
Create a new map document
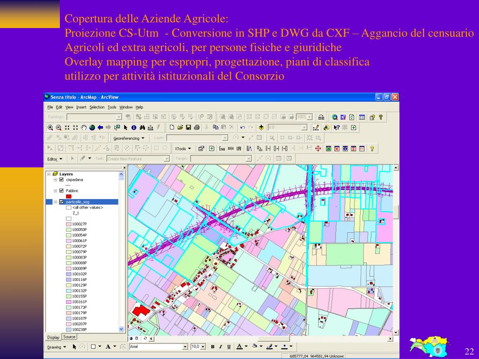(x=172, y=127)
